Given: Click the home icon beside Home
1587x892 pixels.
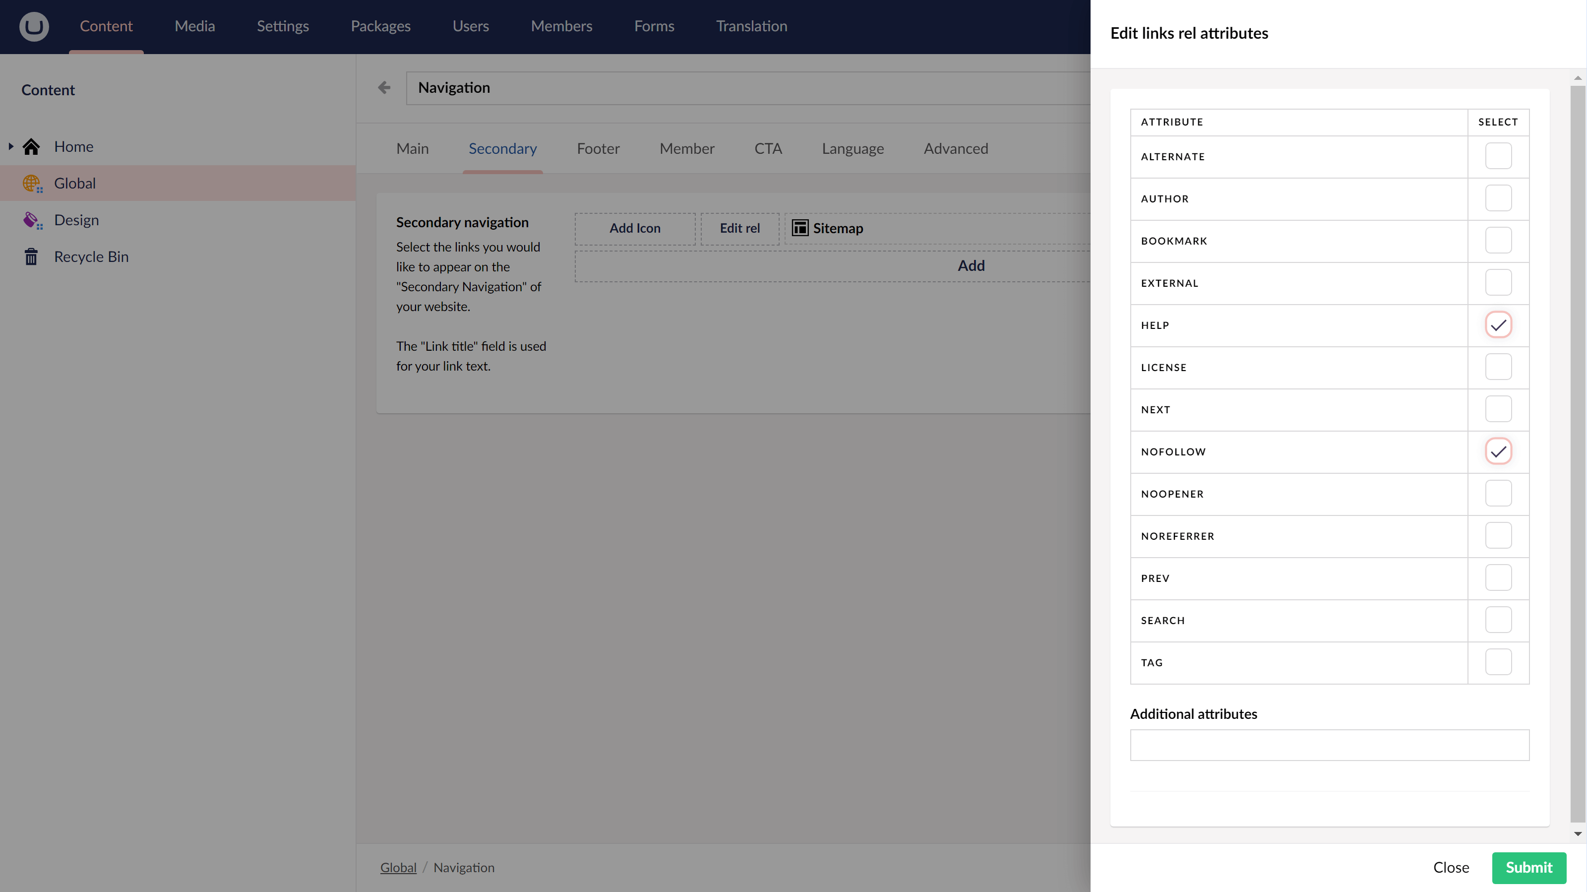Looking at the screenshot, I should coord(31,146).
